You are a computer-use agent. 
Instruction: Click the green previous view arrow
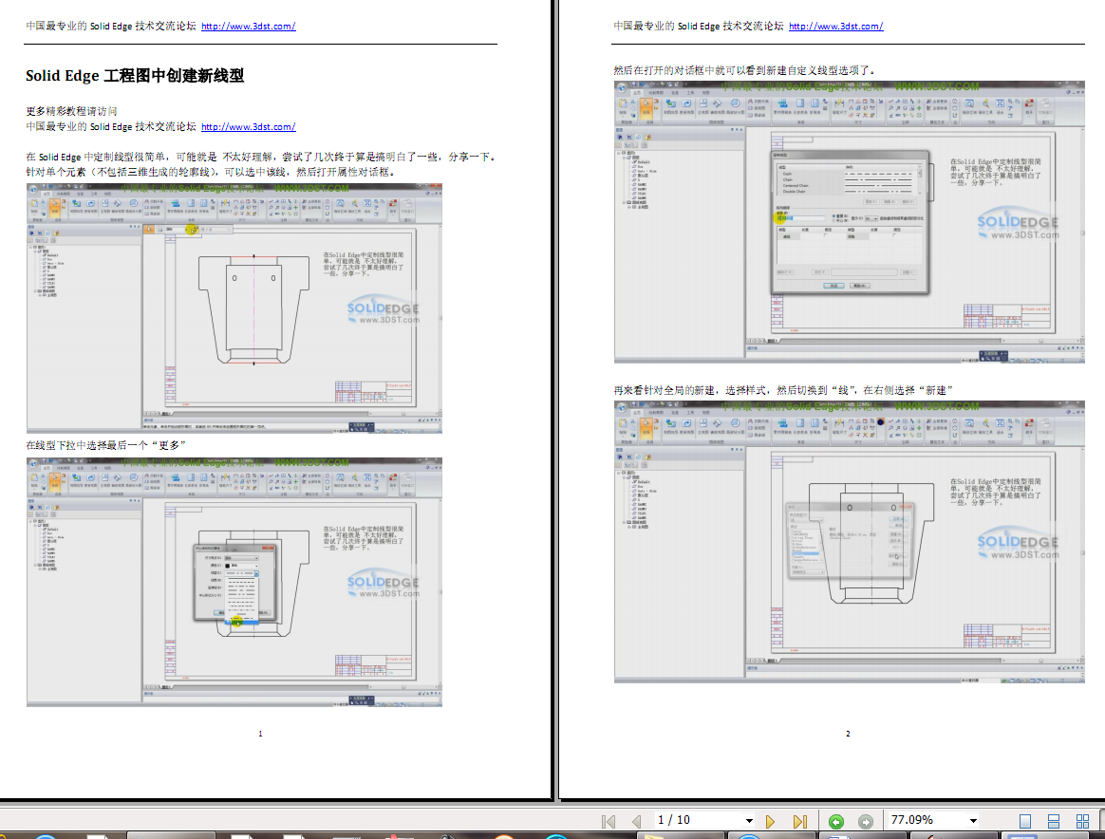836,821
